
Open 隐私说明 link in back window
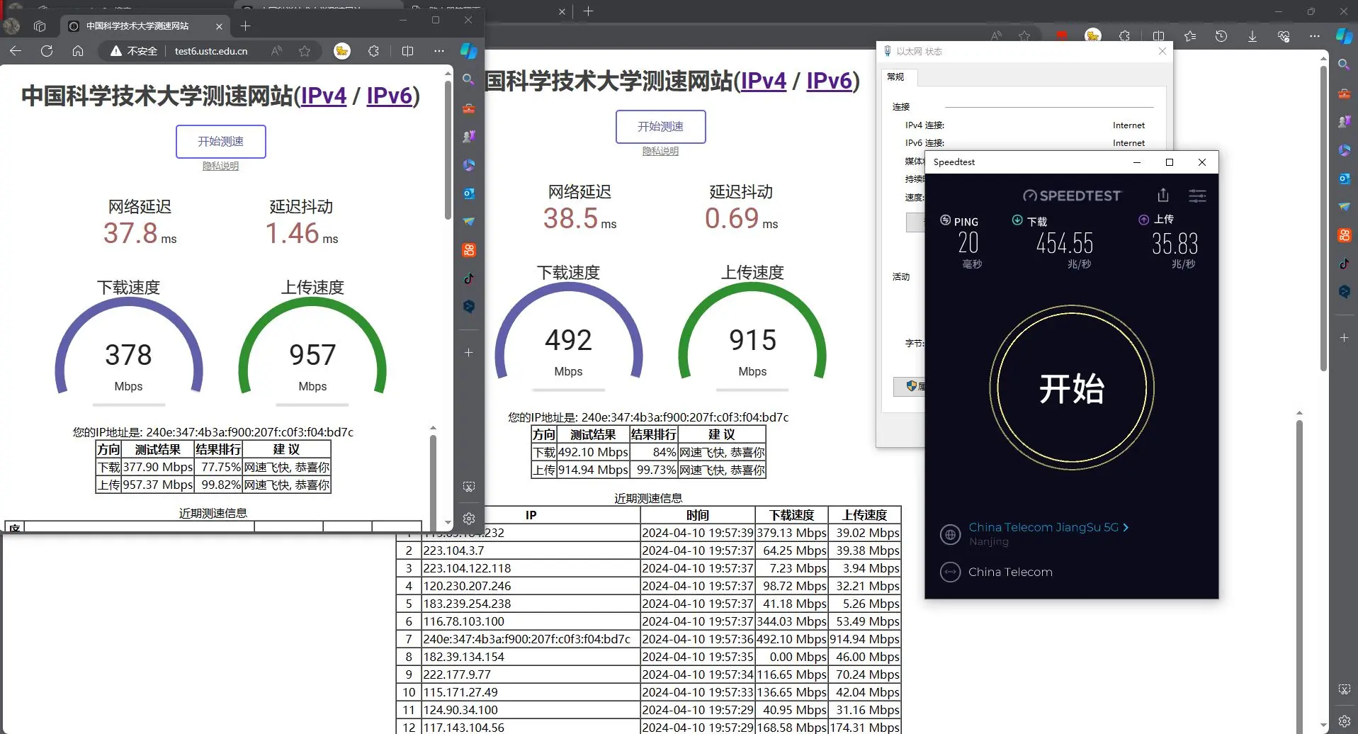(x=660, y=151)
